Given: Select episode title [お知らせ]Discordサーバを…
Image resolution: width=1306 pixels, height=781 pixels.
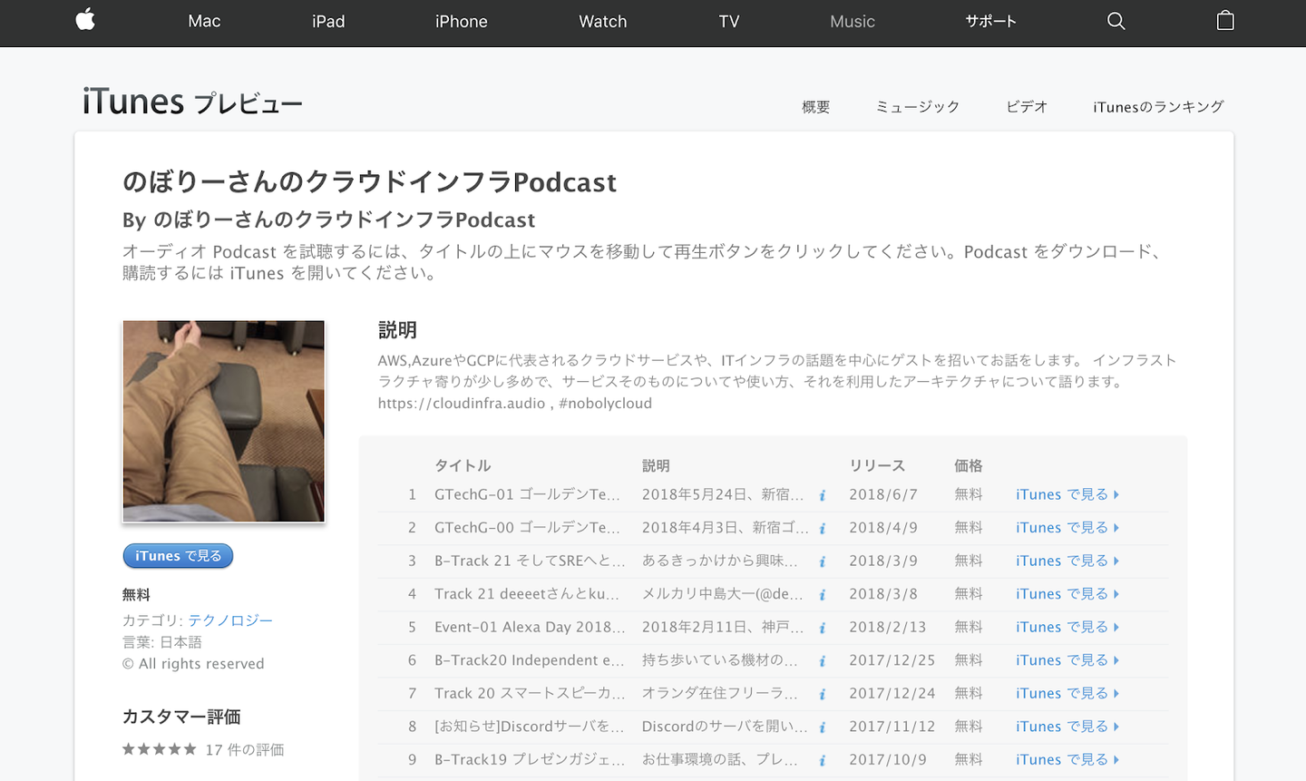Looking at the screenshot, I should (x=530, y=726).
